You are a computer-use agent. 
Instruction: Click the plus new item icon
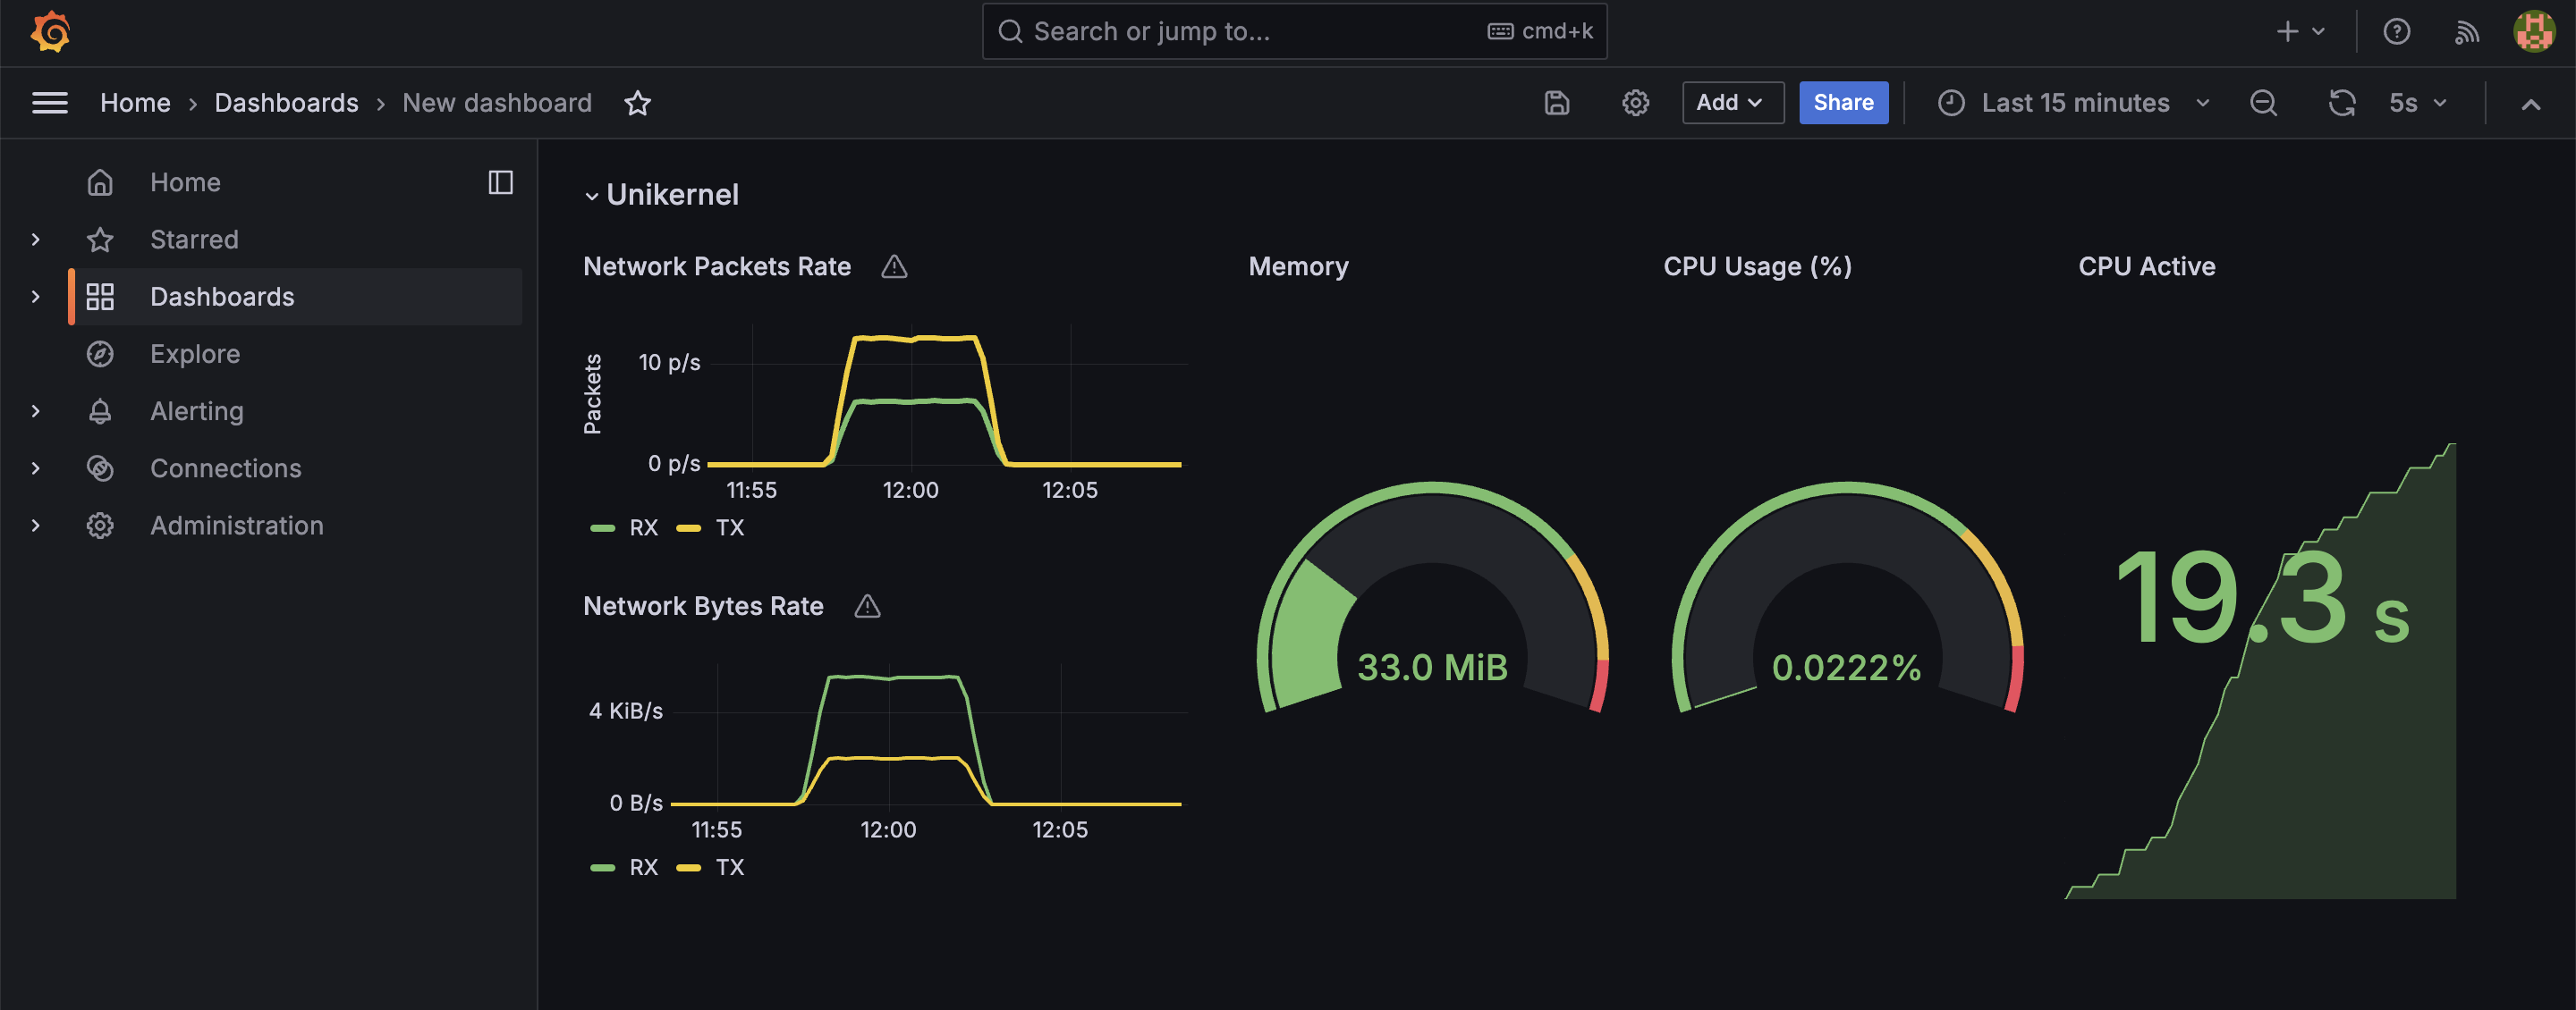click(x=2287, y=32)
